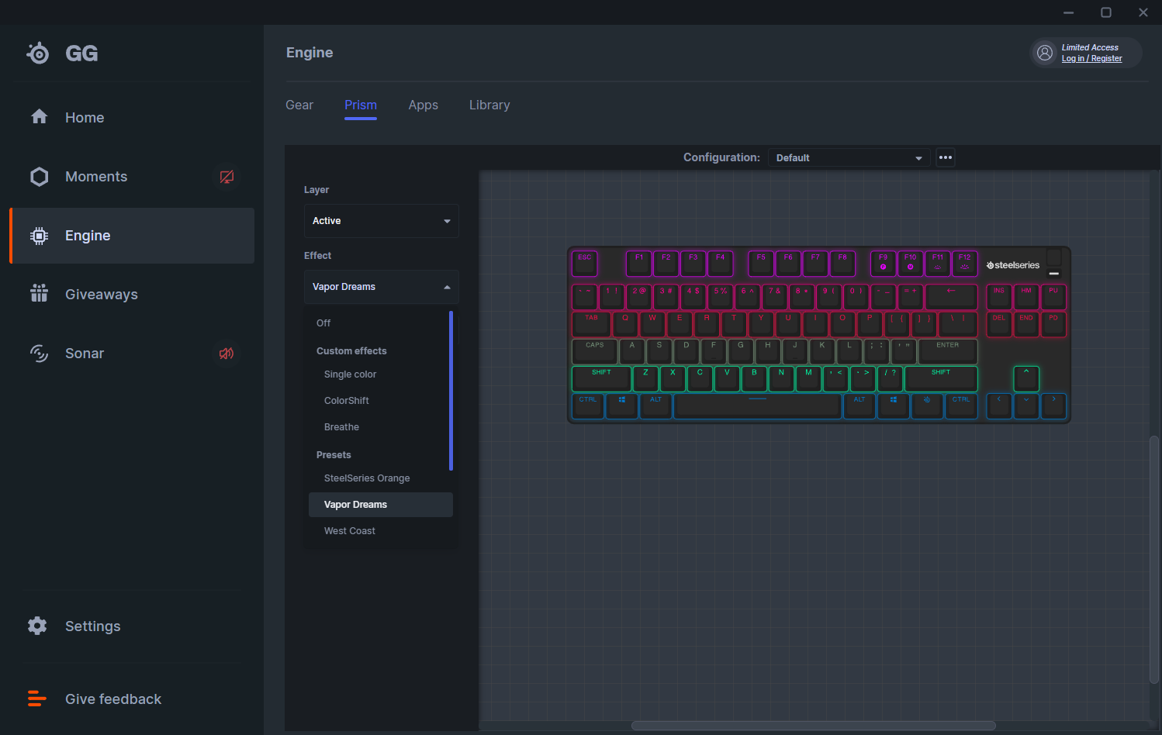Click the horizontal scrollbar under the keyboard canvas
The width and height of the screenshot is (1162, 735).
[813, 726]
